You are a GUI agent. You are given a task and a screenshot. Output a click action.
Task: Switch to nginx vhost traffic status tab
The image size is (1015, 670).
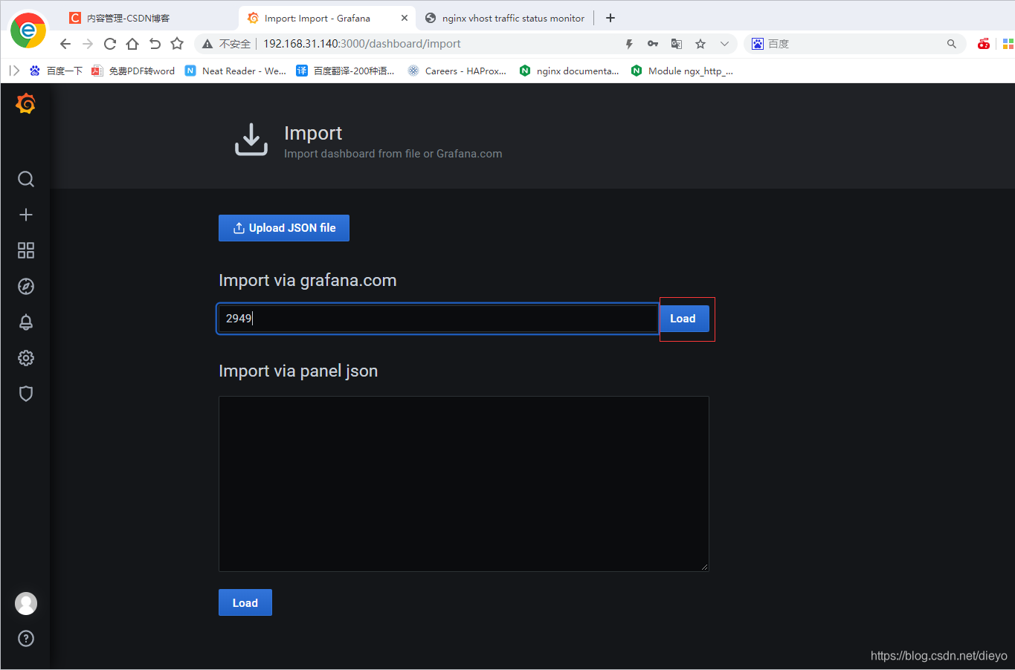505,18
